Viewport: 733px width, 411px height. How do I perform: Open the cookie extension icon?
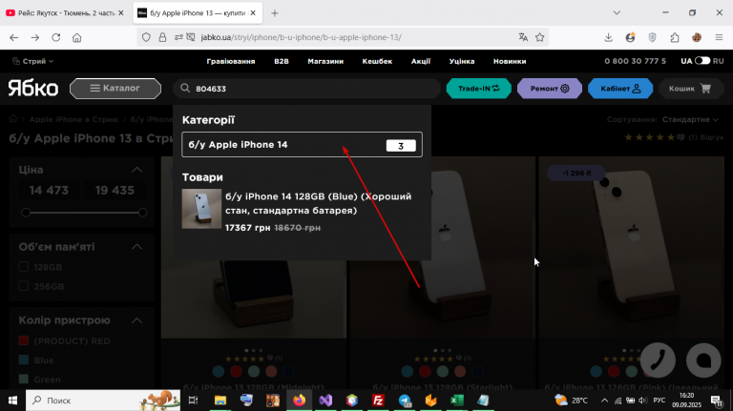(x=697, y=37)
